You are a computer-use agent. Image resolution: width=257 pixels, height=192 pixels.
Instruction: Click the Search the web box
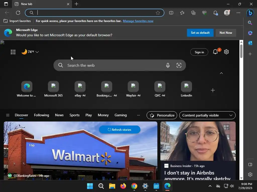pyautogui.click(x=119, y=65)
